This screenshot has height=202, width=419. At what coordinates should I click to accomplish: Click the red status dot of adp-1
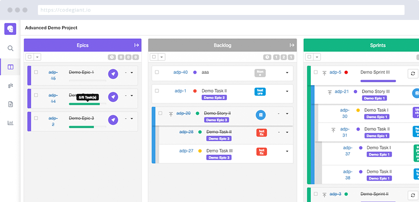click(x=195, y=91)
